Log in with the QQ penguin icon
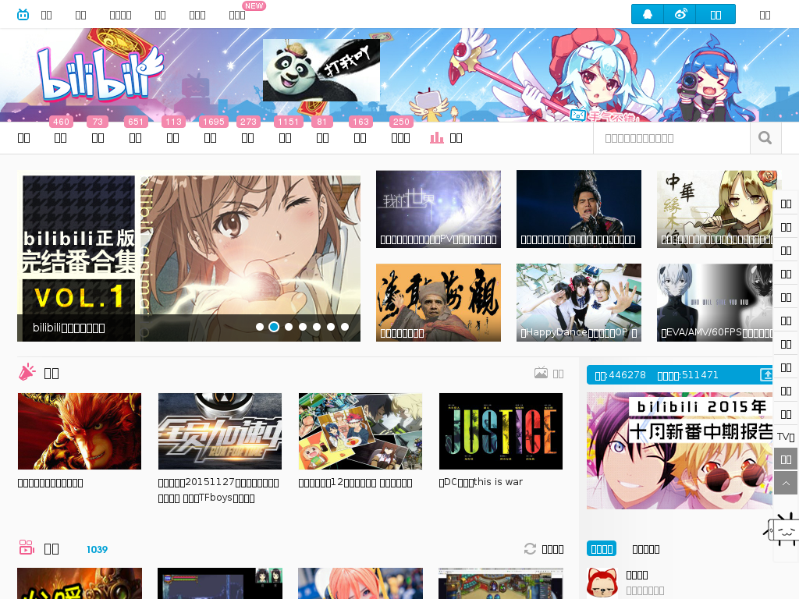 click(647, 14)
